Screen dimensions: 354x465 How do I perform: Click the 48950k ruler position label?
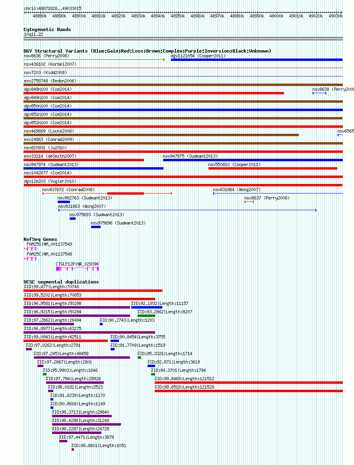178,16
